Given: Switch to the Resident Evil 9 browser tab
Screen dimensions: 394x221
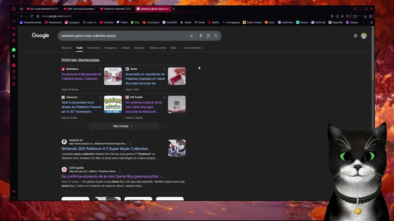Looking at the screenshot, I should [43, 9].
